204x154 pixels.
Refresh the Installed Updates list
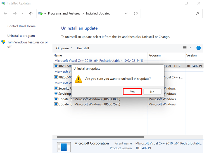[x=136, y=13]
